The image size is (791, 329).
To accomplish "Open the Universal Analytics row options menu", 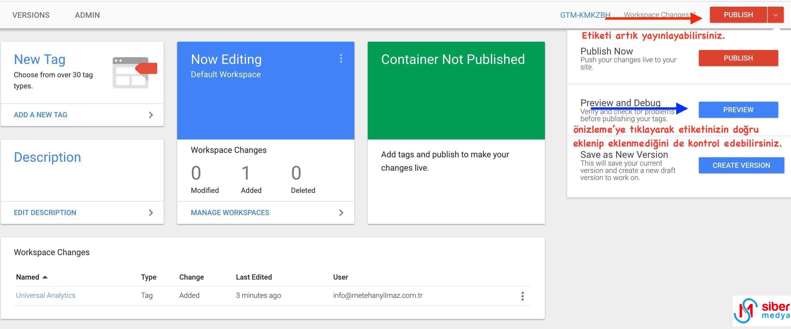I will tap(522, 296).
